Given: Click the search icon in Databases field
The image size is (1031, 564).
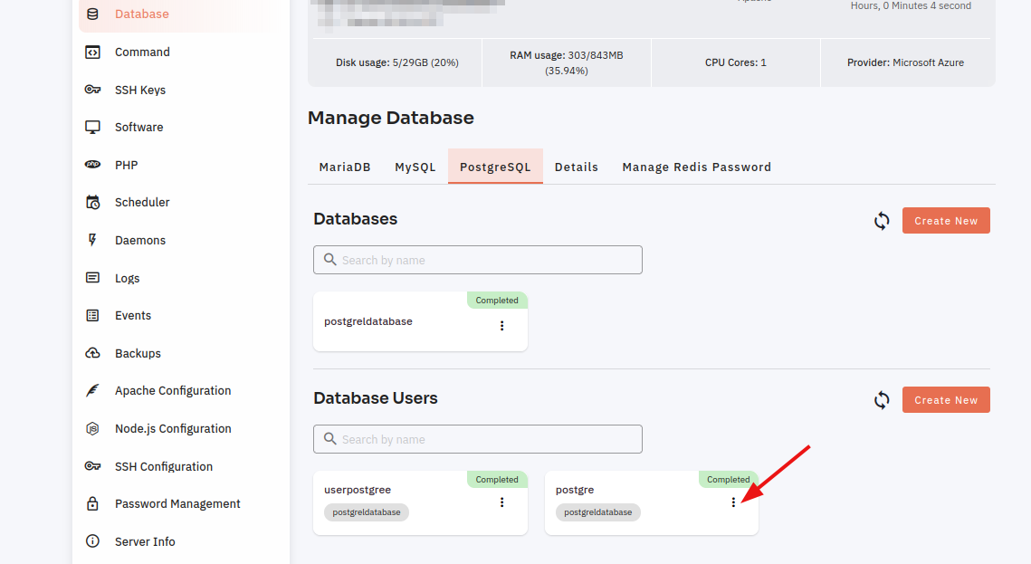Looking at the screenshot, I should (330, 260).
